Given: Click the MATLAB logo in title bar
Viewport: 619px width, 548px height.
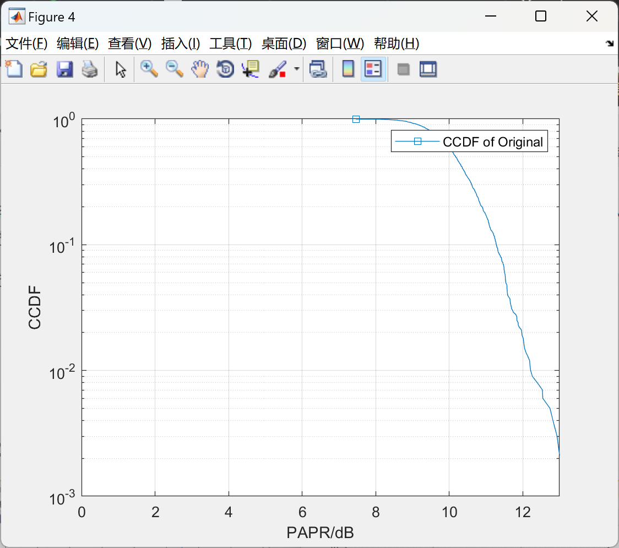Looking at the screenshot, I should pyautogui.click(x=17, y=17).
